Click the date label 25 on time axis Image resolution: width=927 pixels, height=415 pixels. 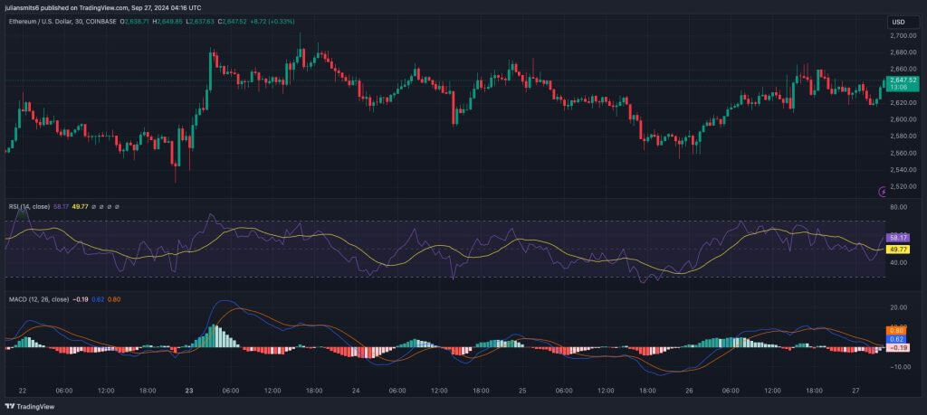tap(522, 391)
